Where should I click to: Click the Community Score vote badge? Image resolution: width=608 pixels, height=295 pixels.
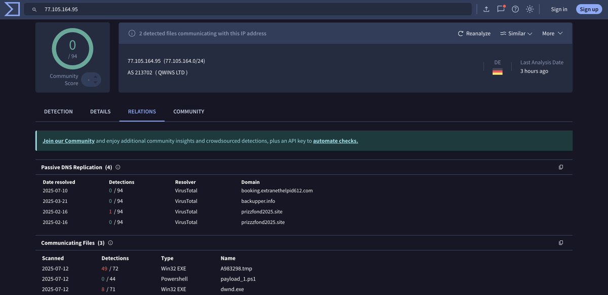(91, 79)
